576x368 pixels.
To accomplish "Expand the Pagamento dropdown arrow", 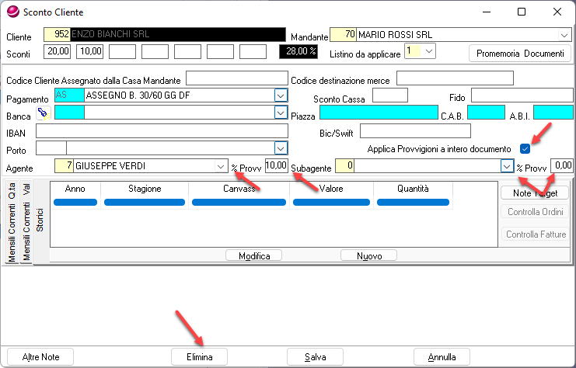I will pyautogui.click(x=281, y=95).
